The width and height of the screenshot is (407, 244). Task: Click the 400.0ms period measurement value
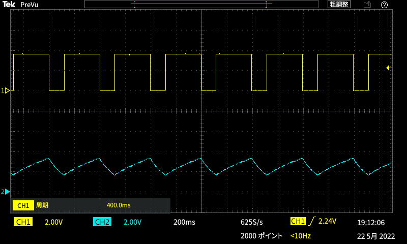tap(119, 205)
